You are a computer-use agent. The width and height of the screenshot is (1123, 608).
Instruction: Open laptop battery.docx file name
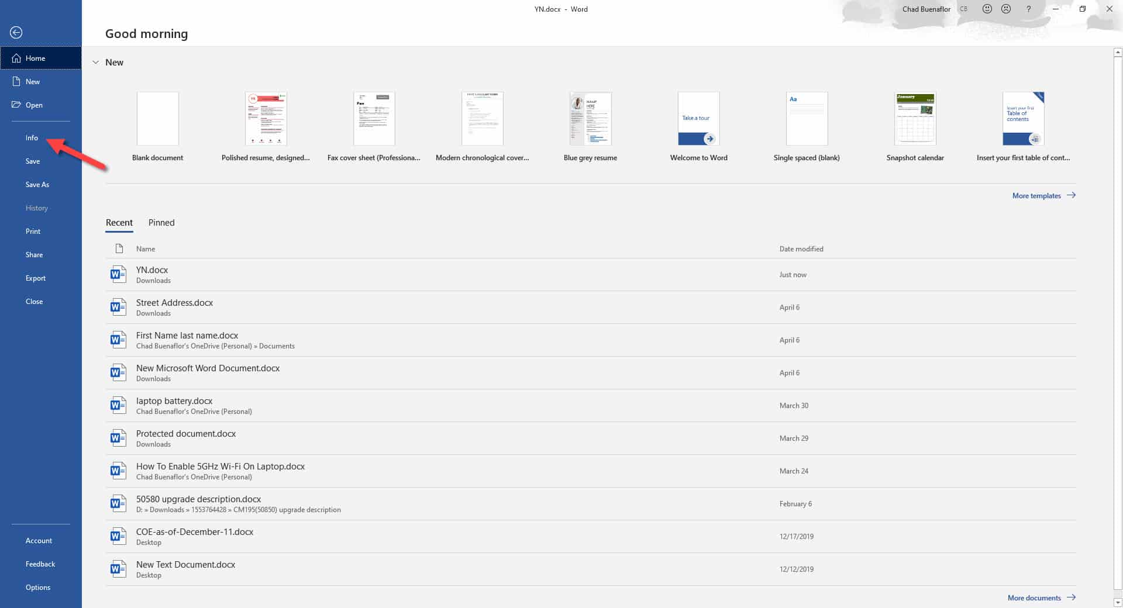tap(174, 401)
